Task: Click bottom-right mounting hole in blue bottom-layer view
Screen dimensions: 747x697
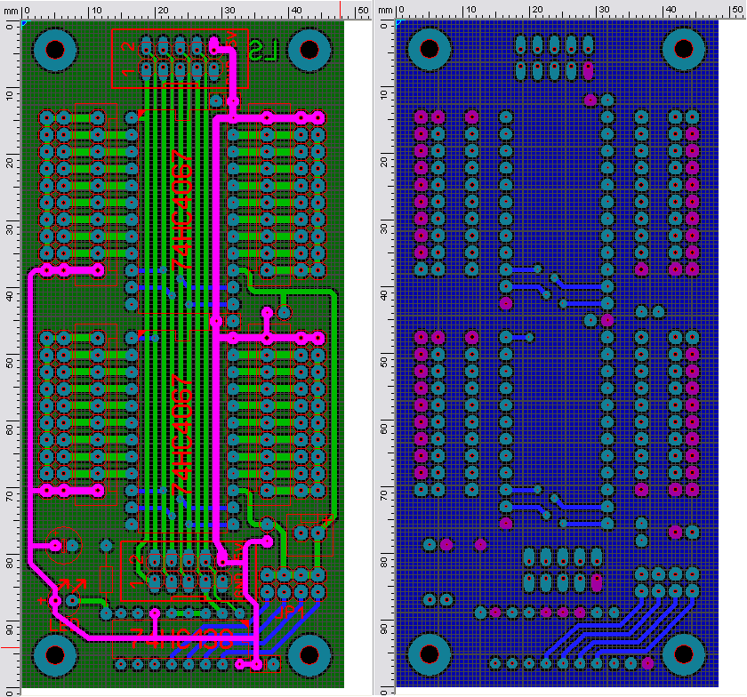Action: coord(684,654)
